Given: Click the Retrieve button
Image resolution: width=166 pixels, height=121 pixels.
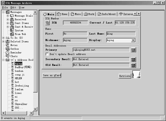Looking at the screenshot, I should tap(125, 76).
